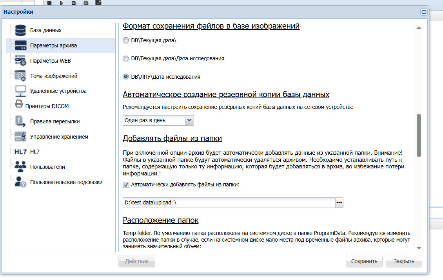The image size is (443, 280).
Task: Save the settings with Сохранить
Action: click(x=364, y=261)
